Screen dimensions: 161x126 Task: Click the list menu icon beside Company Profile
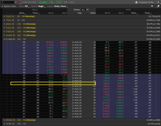pos(158,2)
